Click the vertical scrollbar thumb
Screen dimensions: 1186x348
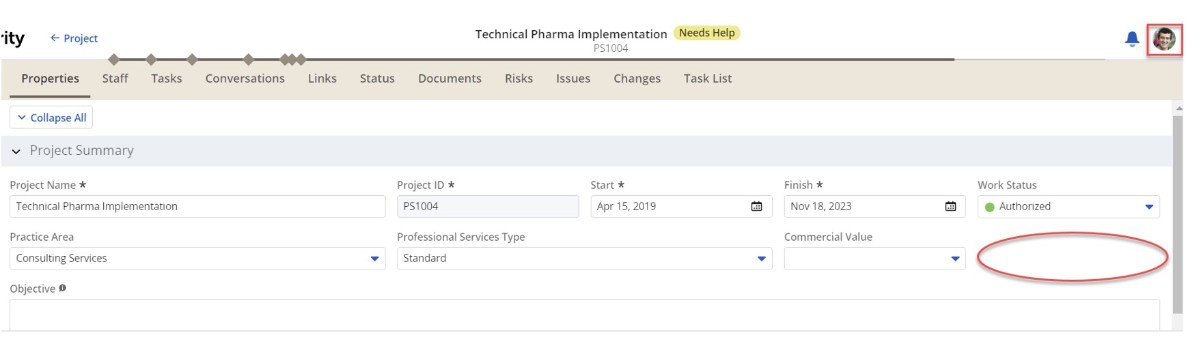(x=1178, y=214)
